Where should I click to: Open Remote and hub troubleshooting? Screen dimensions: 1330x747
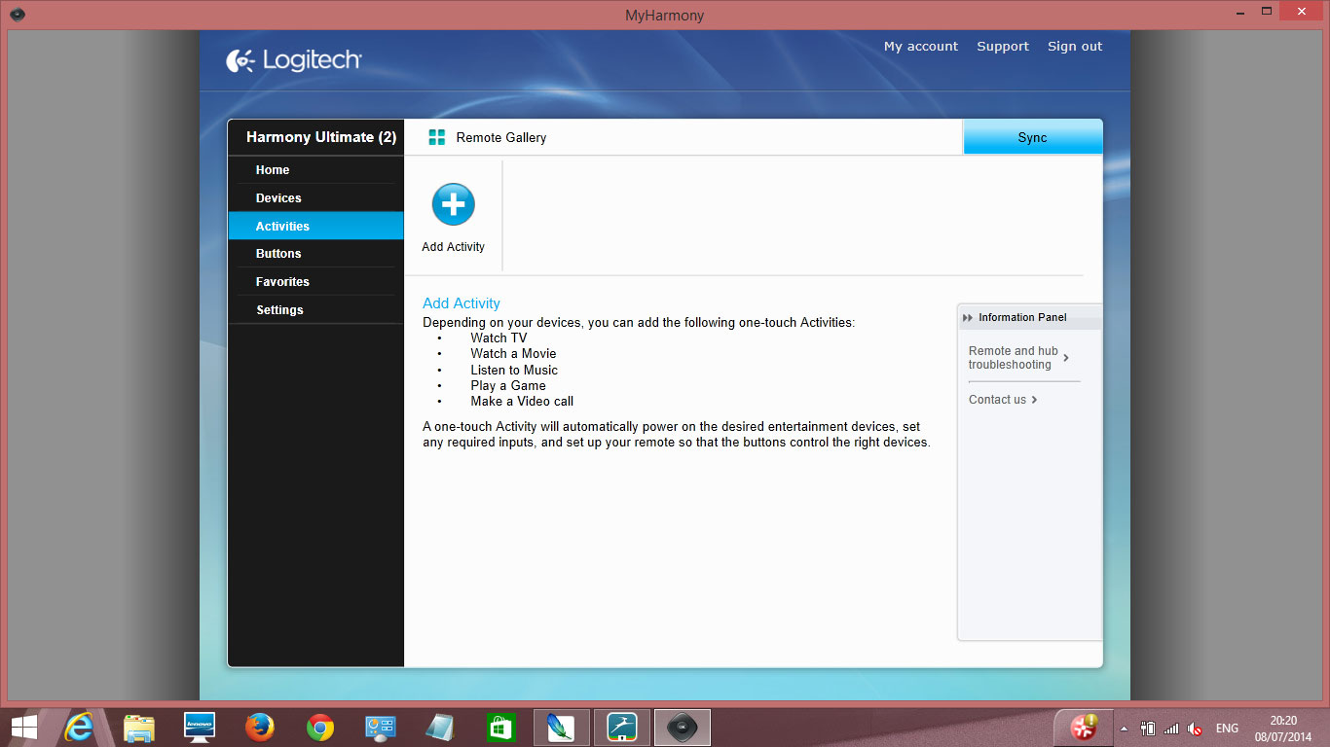click(1013, 358)
